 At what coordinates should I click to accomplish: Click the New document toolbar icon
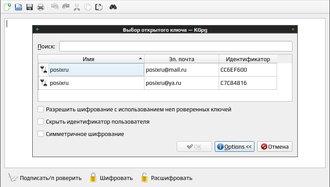coord(8,7)
